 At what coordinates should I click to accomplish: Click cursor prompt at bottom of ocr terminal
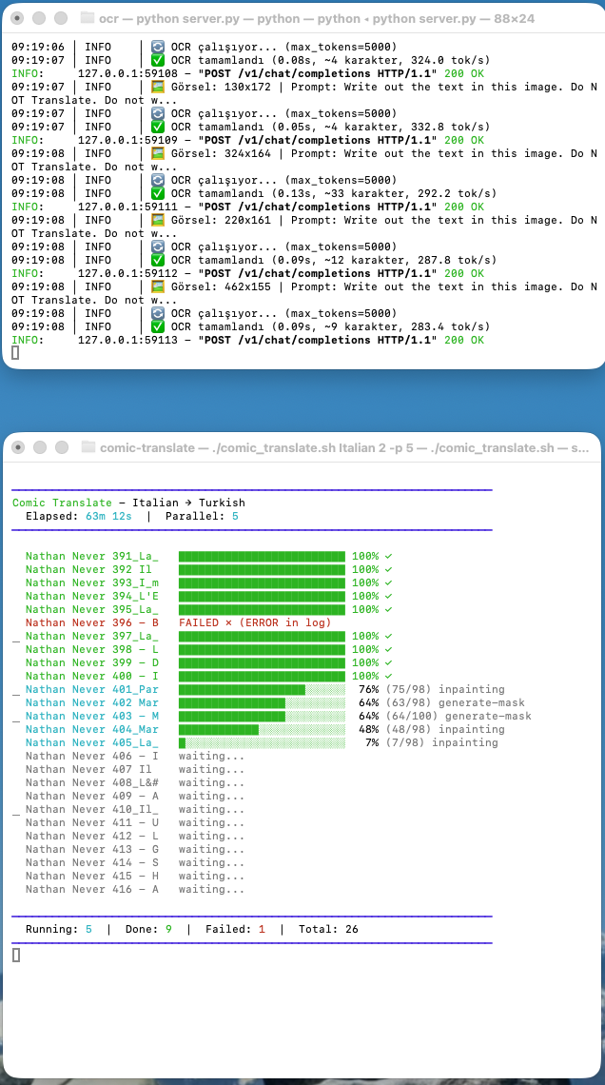(15, 353)
